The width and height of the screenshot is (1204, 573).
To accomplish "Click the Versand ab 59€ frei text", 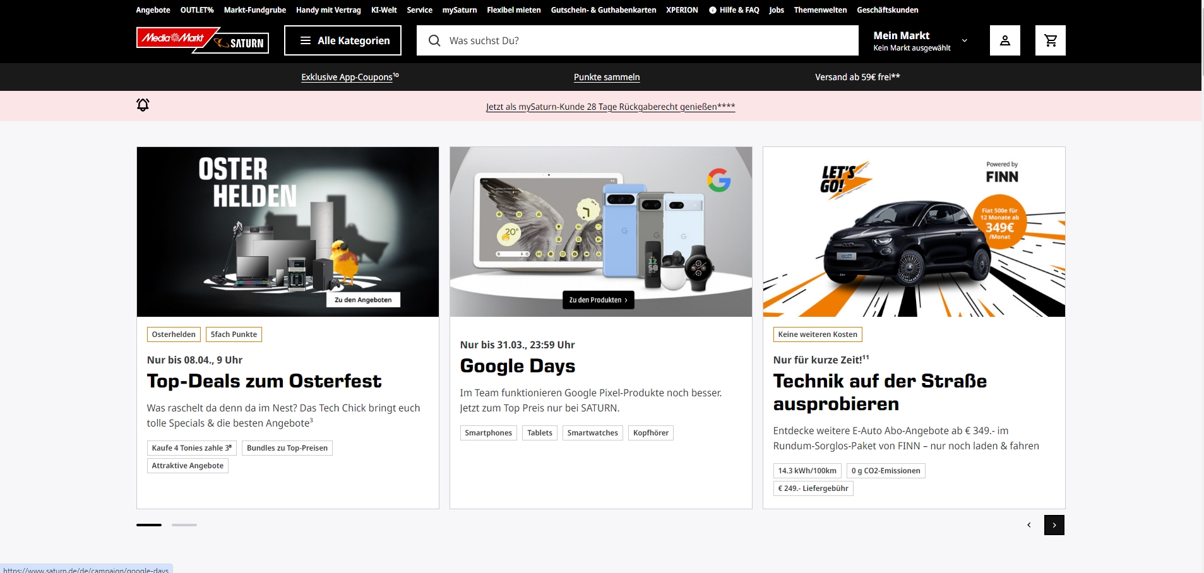I will 857,77.
